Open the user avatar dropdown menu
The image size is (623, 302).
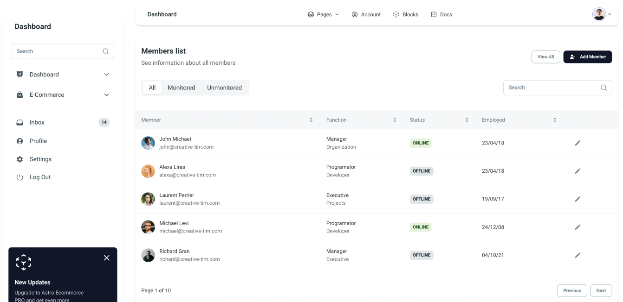coord(602,14)
